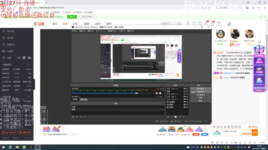Move the selected scene up in OBS
The height and width of the screenshot is (150, 268).
81,117
